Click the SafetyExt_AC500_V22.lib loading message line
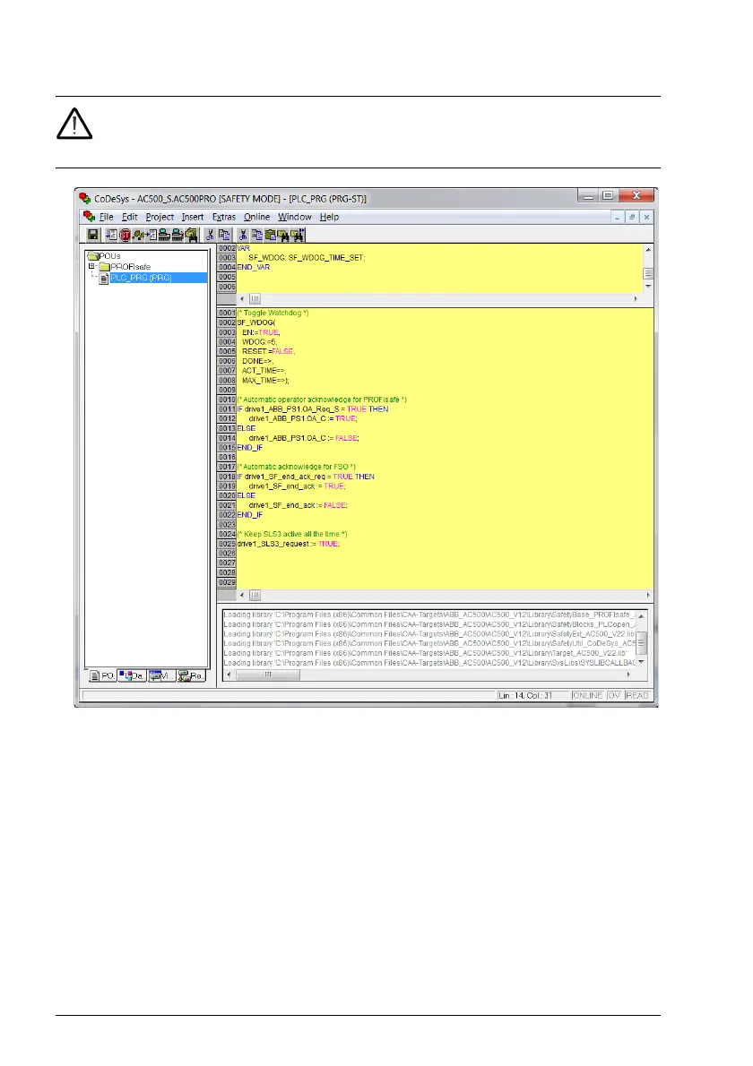 (x=428, y=633)
